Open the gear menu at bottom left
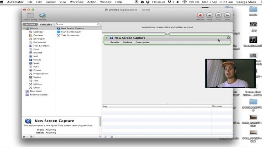The width and height of the screenshot is (262, 147). tap(25, 137)
